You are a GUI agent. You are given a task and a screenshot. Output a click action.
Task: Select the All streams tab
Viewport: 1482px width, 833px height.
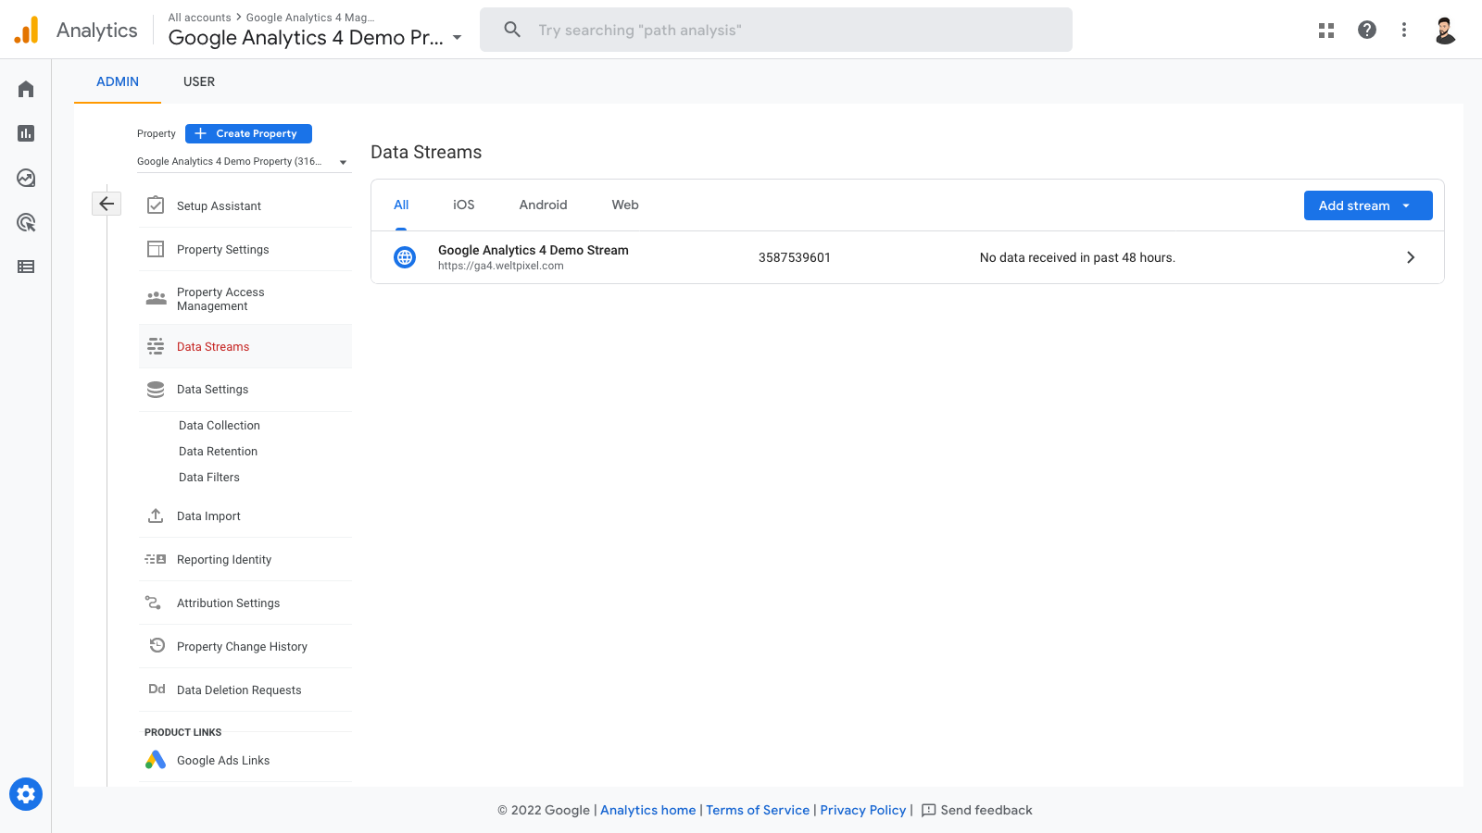(x=401, y=205)
